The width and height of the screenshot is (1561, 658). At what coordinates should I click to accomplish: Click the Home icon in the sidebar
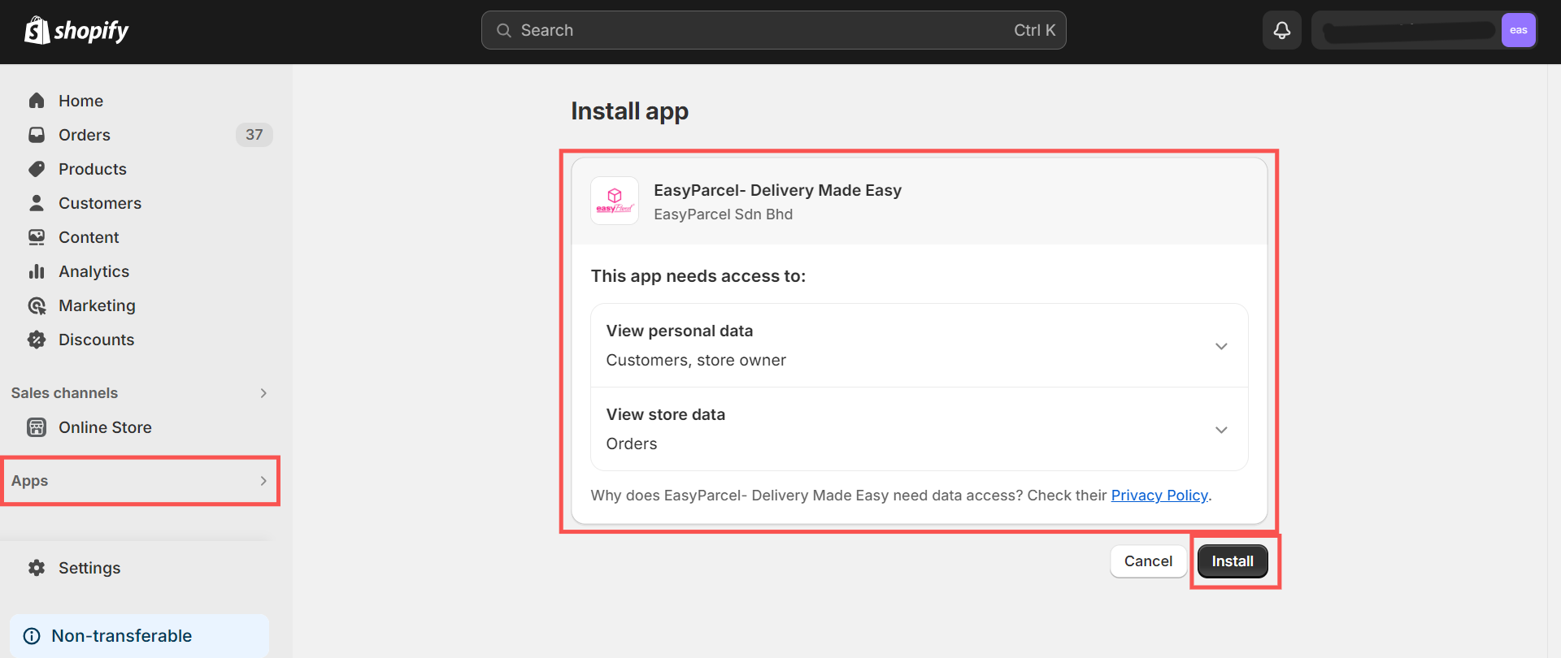37,101
